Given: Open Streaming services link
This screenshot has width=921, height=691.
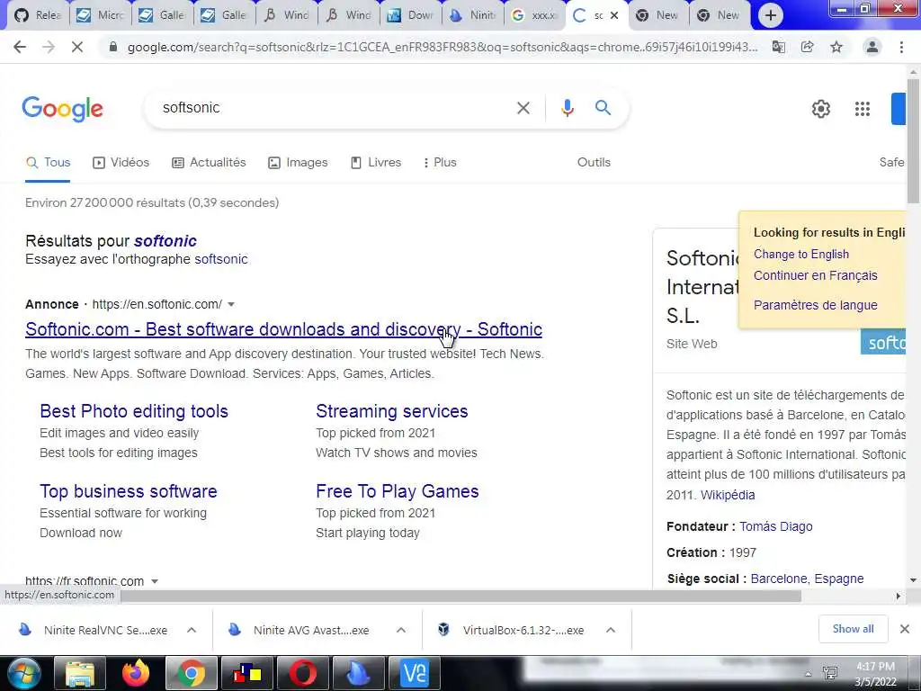Looking at the screenshot, I should coord(392,411).
